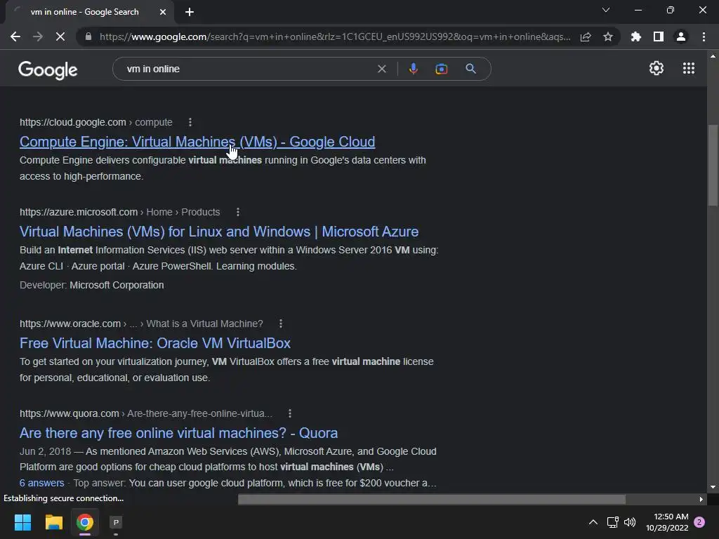Open File Explorer from taskbar

tap(53, 522)
